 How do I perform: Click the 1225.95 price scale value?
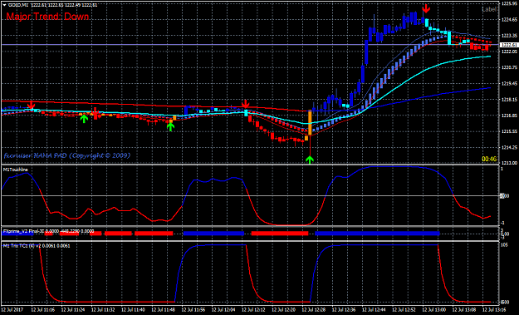pyautogui.click(x=509, y=3)
